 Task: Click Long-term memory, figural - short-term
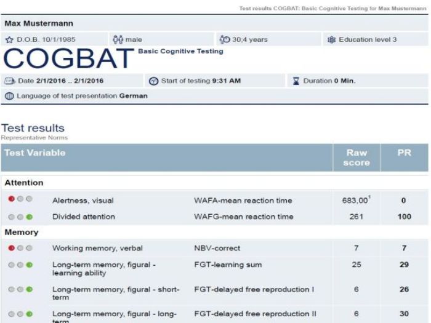(116, 293)
